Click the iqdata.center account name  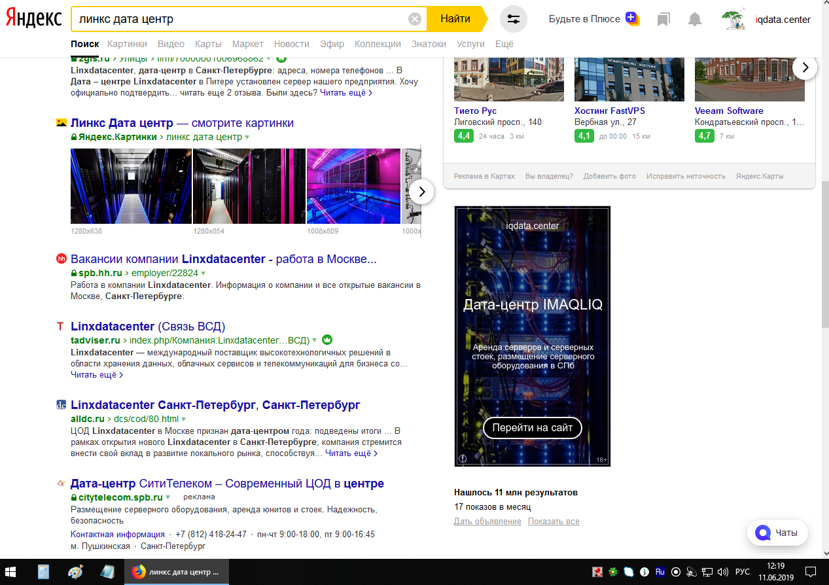pos(783,20)
